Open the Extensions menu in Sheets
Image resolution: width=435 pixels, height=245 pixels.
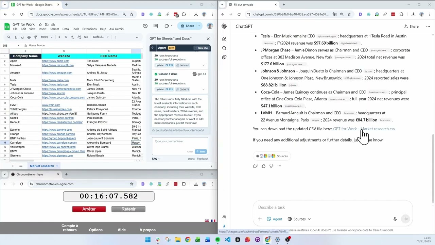89,29
